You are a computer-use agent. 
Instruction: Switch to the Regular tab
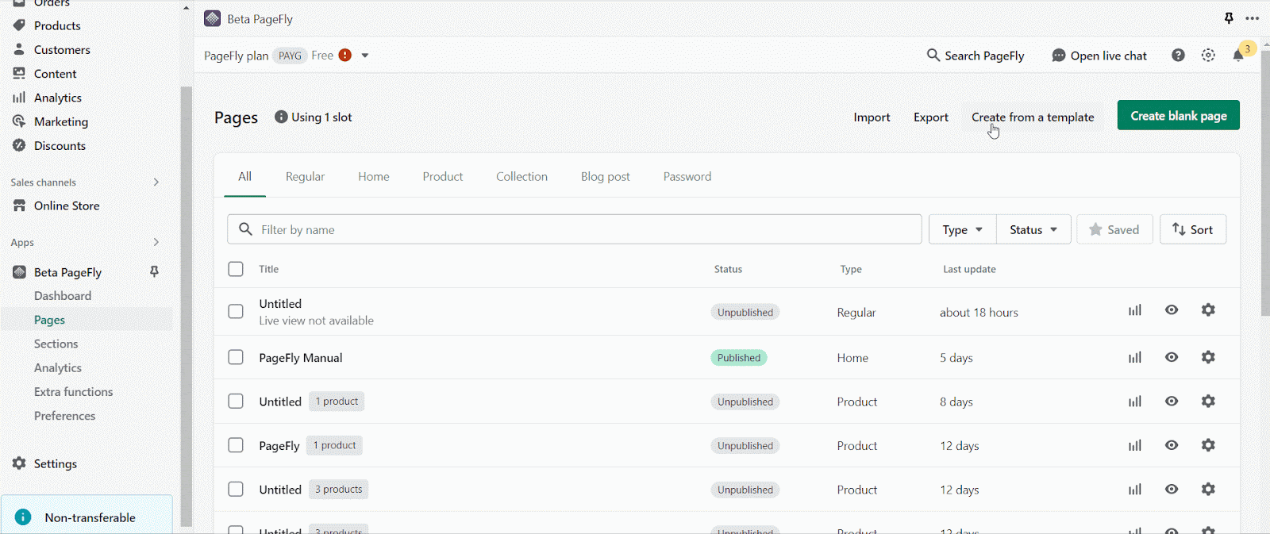(306, 176)
